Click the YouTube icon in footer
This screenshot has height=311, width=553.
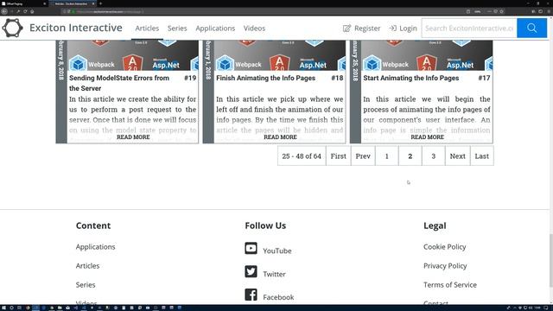click(251, 248)
